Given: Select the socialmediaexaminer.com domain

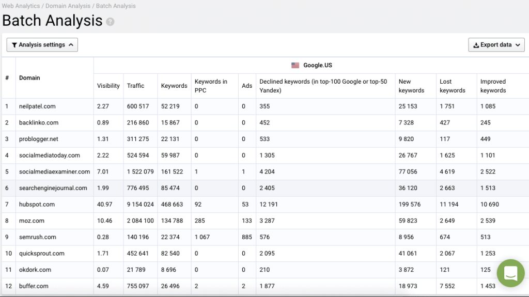Looking at the screenshot, I should click(54, 171).
